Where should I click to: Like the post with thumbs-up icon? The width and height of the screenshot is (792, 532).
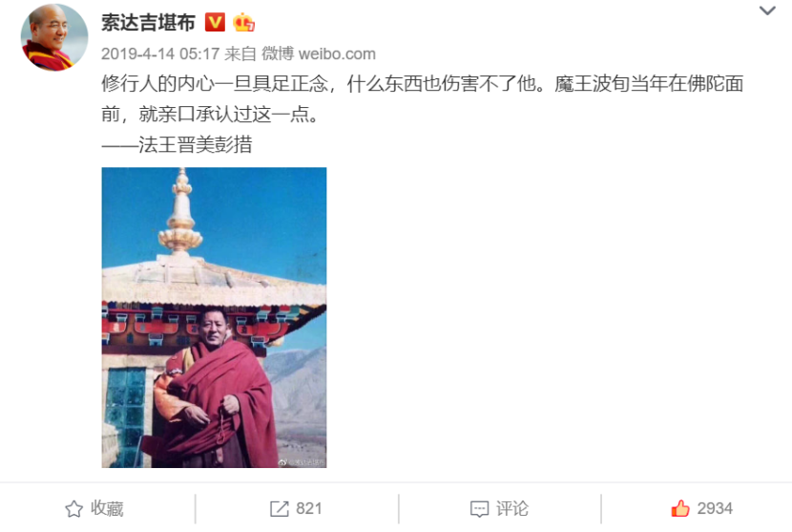click(679, 508)
